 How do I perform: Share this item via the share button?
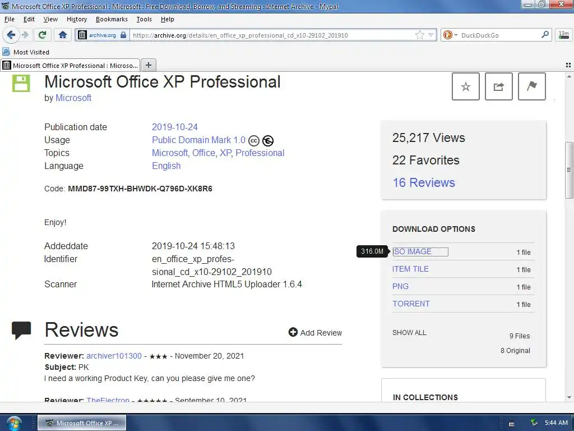pos(498,86)
